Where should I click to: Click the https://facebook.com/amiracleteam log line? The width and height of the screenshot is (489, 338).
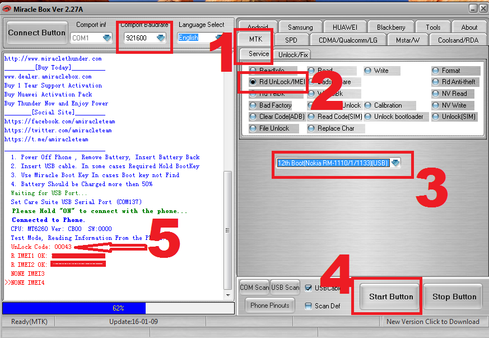(59, 122)
